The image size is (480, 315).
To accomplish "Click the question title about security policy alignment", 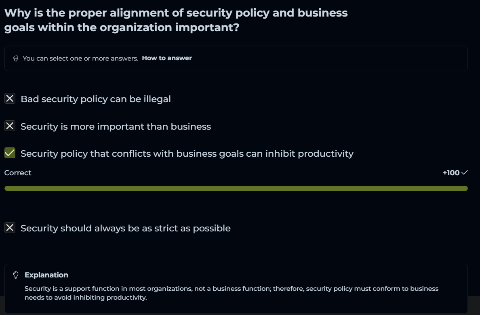I will [x=176, y=20].
